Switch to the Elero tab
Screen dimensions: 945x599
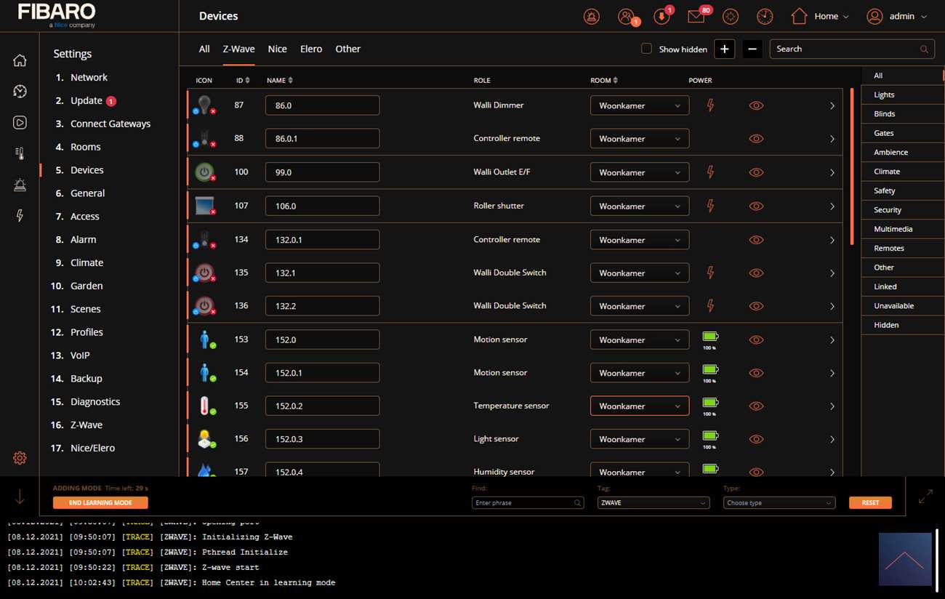311,49
